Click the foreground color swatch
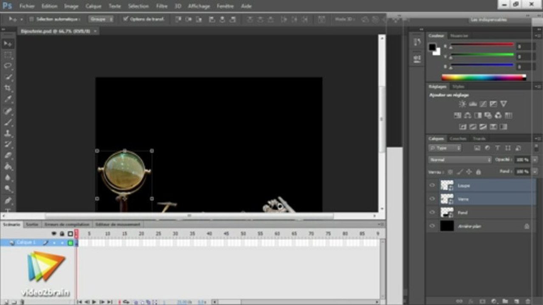 [x=432, y=47]
